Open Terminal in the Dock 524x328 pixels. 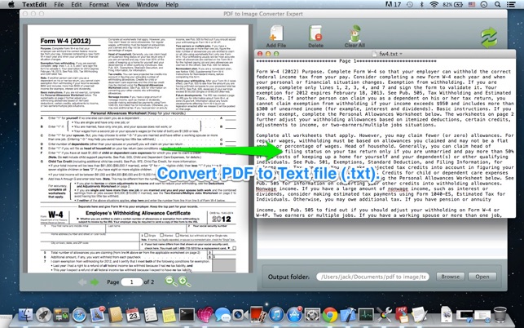point(187,315)
